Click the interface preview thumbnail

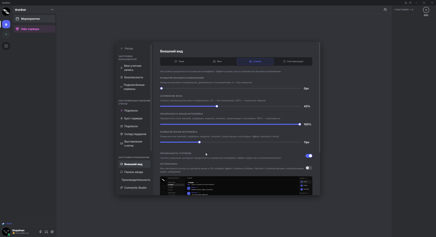pyautogui.click(x=236, y=186)
